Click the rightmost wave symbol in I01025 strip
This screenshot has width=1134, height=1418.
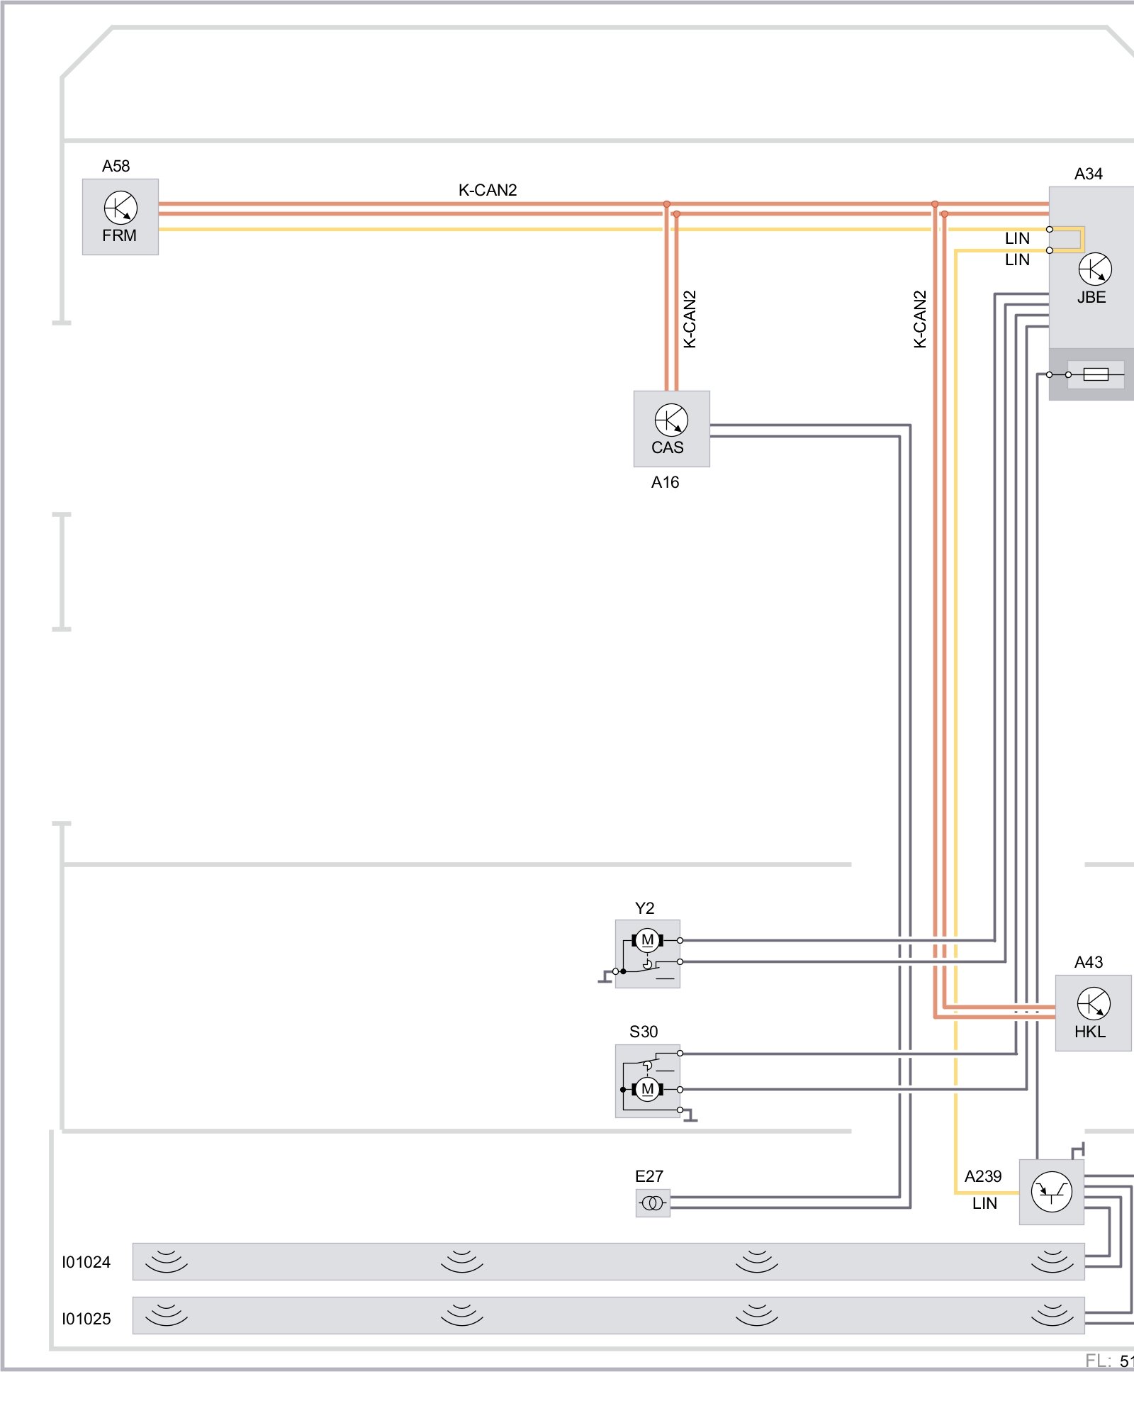click(1052, 1315)
